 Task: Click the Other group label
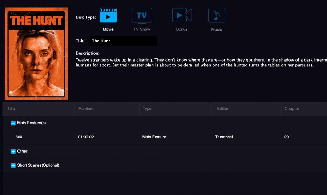[22, 151]
